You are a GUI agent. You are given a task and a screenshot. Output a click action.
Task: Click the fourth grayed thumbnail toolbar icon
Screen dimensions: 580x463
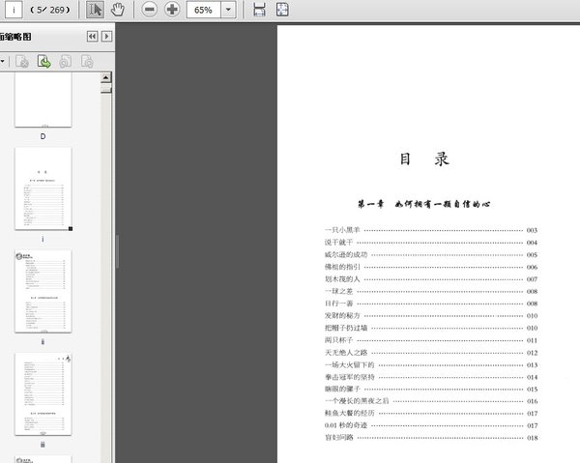coord(87,62)
